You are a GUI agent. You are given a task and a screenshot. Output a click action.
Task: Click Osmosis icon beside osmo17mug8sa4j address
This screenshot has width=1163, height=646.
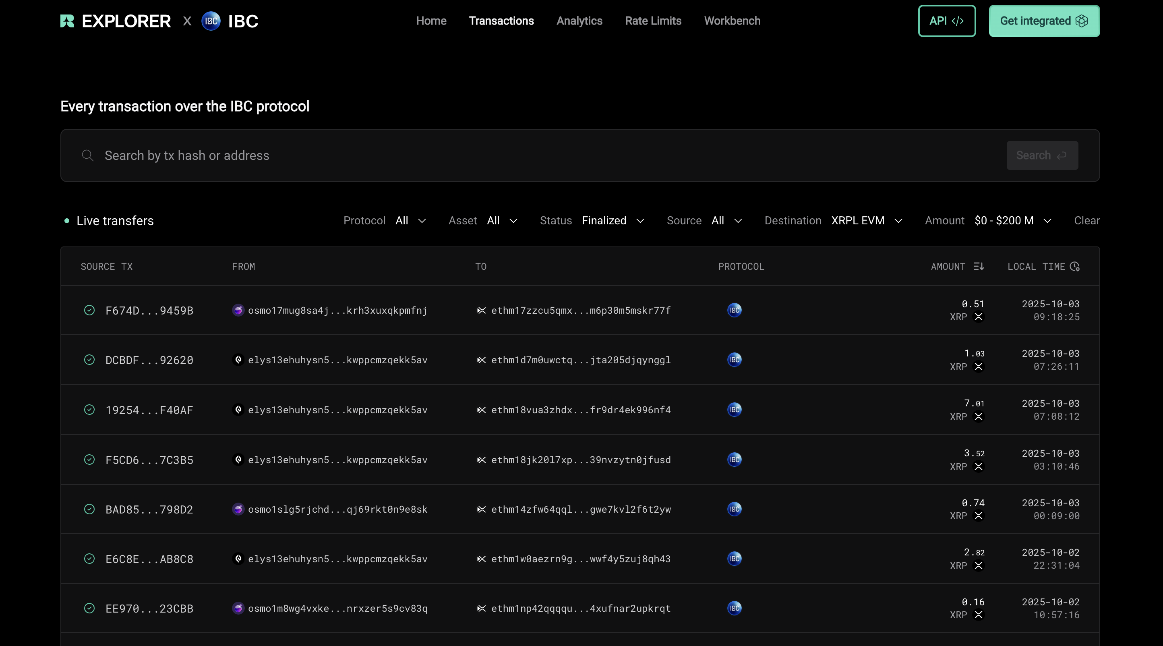click(238, 310)
